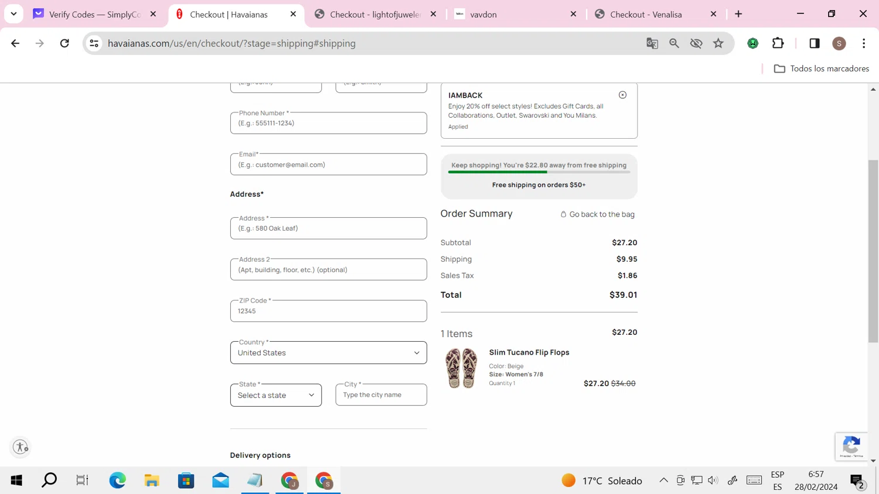Open Chrome three-dot menu
The width and height of the screenshot is (879, 494).
coord(864,43)
